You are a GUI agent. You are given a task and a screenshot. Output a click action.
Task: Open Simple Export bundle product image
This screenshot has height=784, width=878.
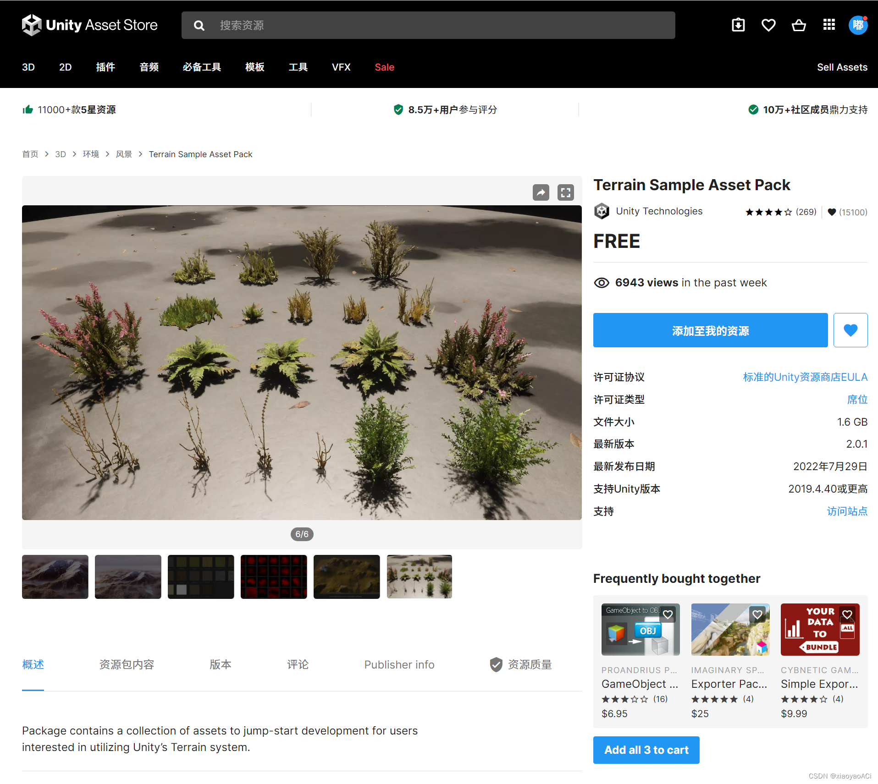tap(820, 630)
